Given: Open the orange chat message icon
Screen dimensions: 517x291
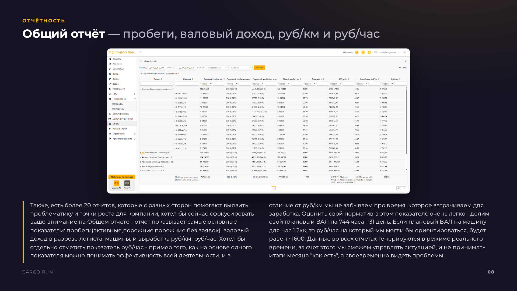Looking at the screenshot, I should (363, 52).
